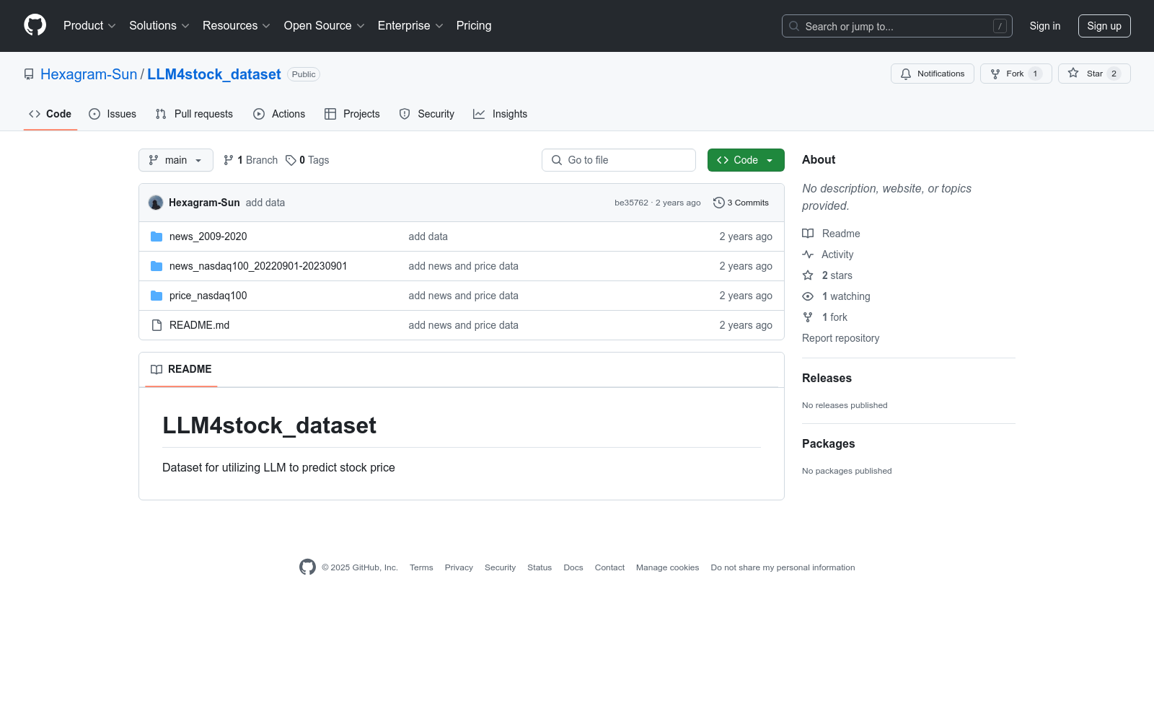Expand the main branch dropdown
Viewport: 1154px width, 721px height.
coord(175,160)
